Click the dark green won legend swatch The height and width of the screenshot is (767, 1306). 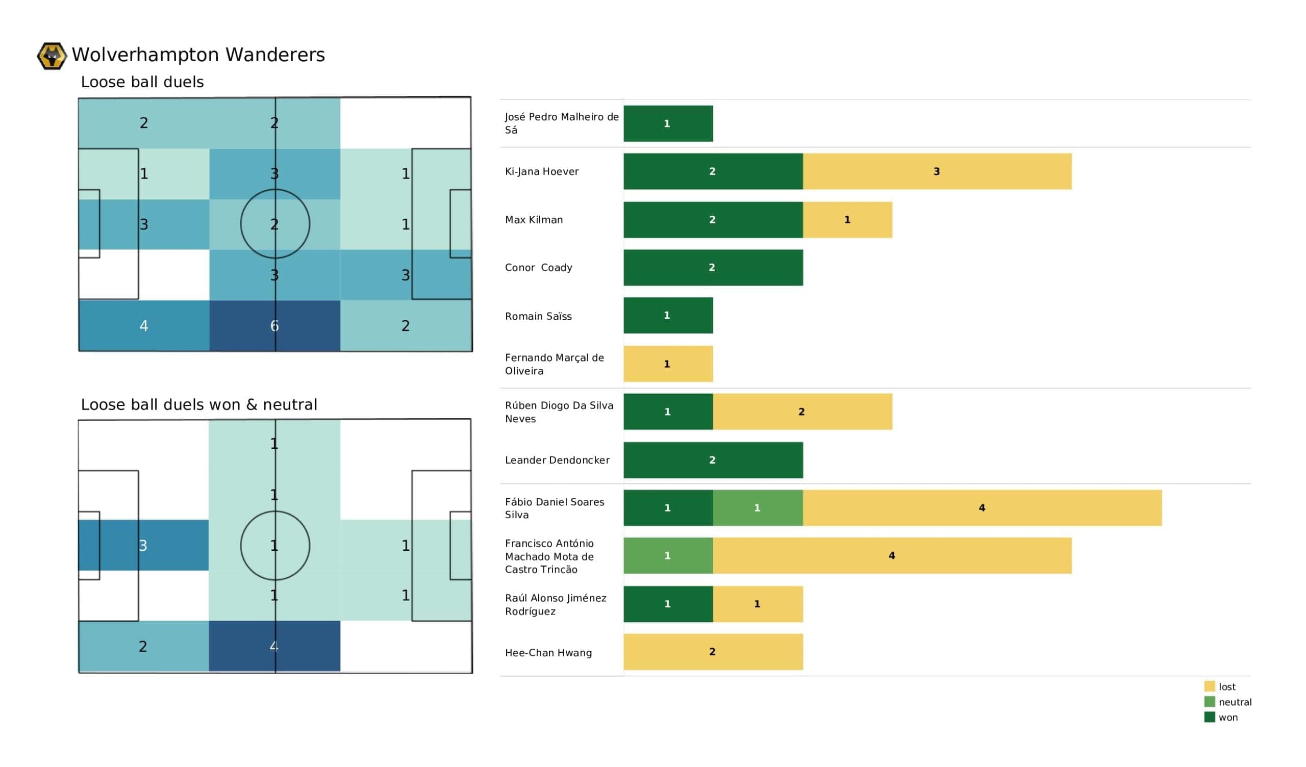point(1209,718)
